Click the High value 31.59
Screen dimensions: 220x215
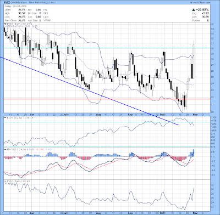21,13
